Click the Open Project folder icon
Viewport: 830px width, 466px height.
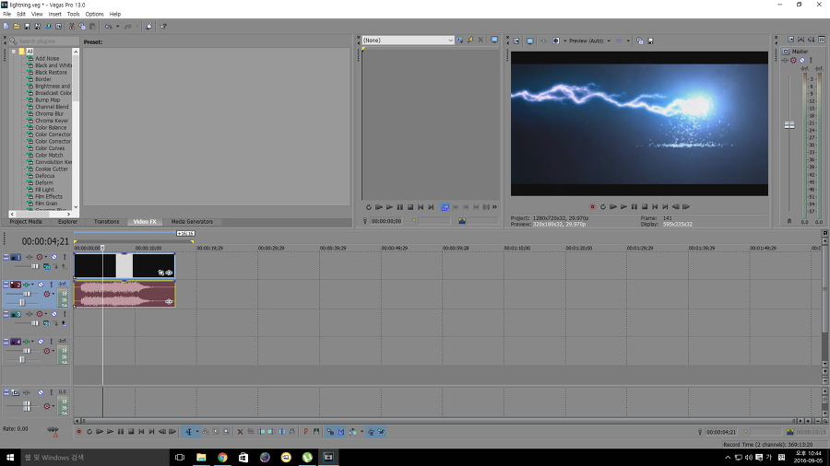click(17, 27)
